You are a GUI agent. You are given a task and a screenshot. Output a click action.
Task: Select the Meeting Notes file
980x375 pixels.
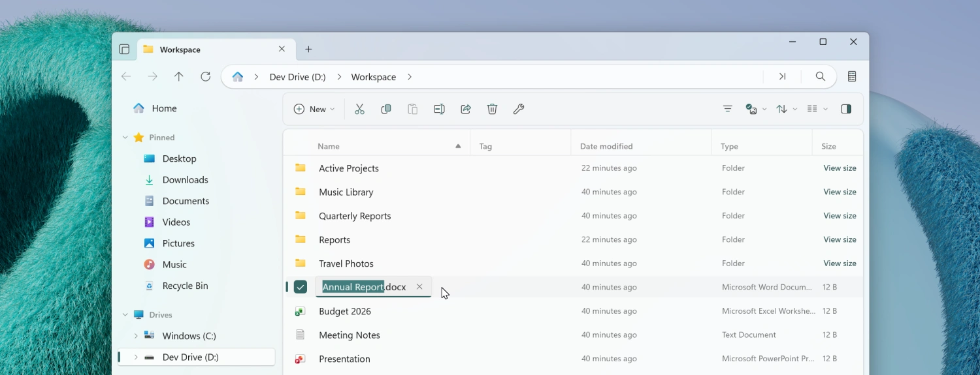click(x=573, y=335)
